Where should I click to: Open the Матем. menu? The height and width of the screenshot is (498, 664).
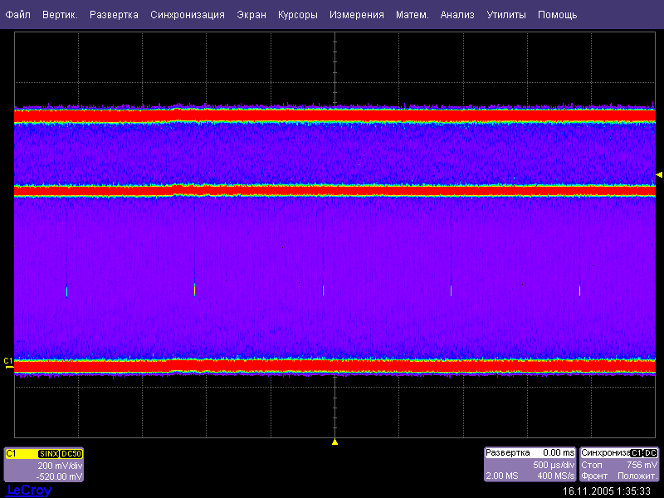click(413, 15)
